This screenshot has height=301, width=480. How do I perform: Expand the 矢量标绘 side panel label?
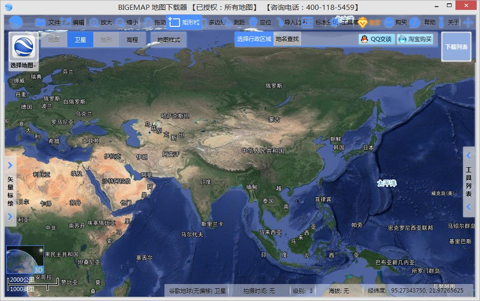[10, 191]
